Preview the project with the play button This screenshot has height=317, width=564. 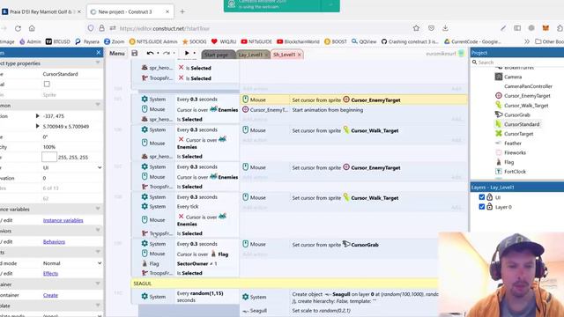(187, 53)
